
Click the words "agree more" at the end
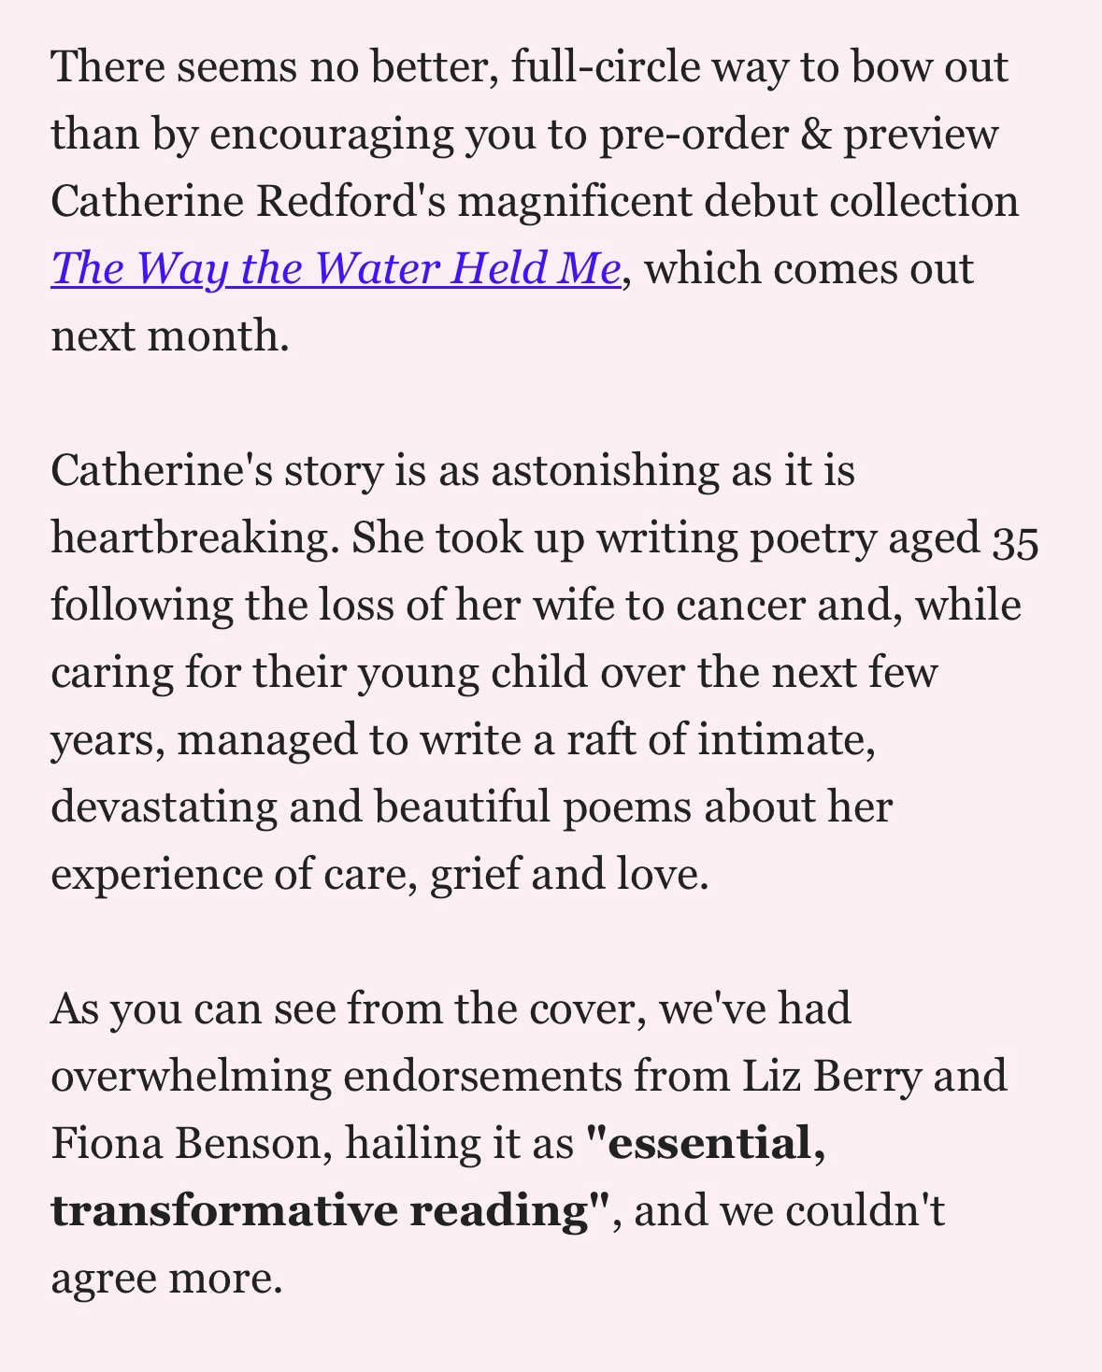[x=165, y=1278]
